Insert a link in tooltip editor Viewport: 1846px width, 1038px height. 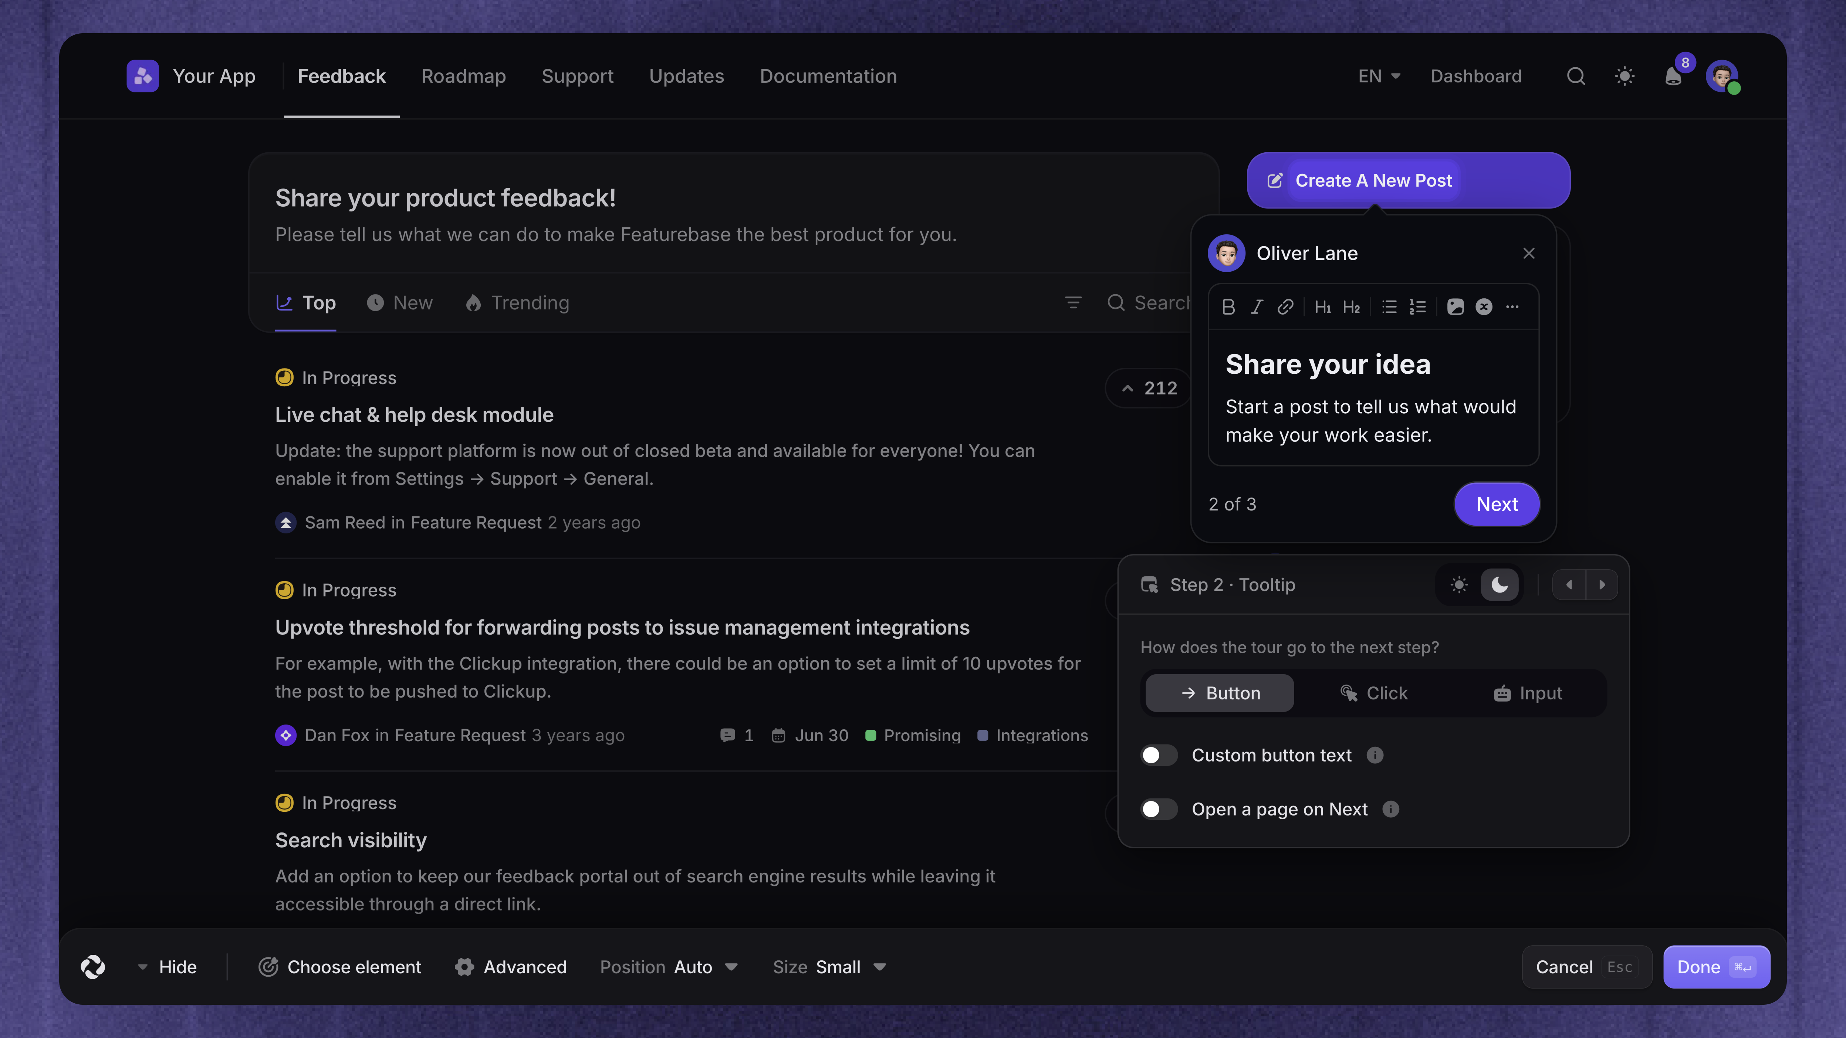pyautogui.click(x=1286, y=306)
